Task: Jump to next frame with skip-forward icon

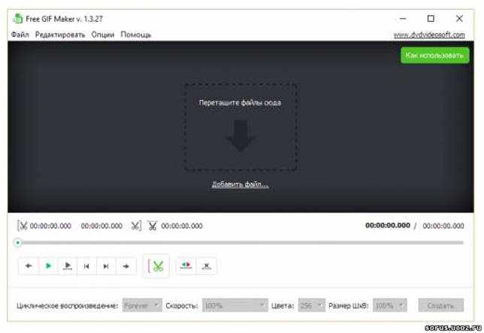Action: pos(106,266)
